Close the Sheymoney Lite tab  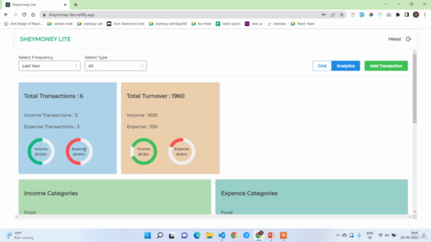pos(65,5)
